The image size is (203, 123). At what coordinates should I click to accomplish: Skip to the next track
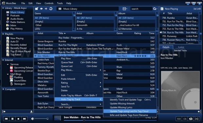point(24,119)
